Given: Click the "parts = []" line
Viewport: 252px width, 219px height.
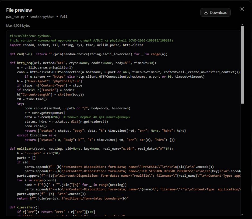Looking at the screenshot, I should pos(26,158).
